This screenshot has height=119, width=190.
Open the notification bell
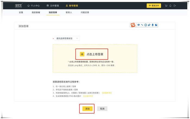pos(170,6)
